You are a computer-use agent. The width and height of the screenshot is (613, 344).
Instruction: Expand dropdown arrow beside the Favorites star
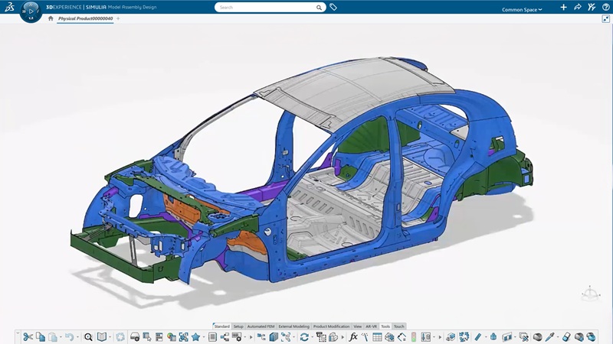(x=205, y=337)
